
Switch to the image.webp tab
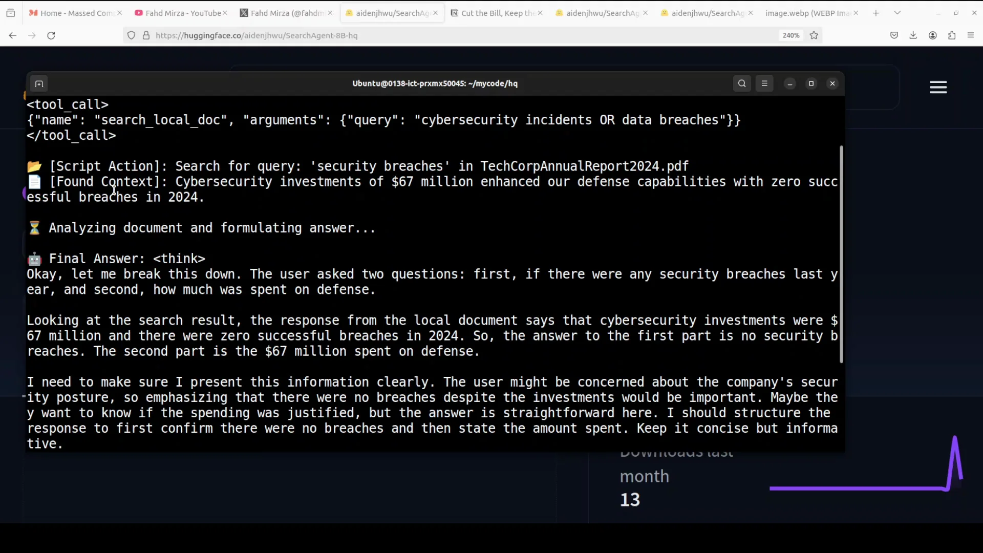806,13
